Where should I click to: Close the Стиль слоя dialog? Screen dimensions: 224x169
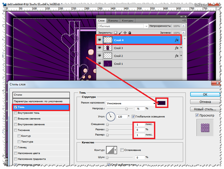(216, 83)
